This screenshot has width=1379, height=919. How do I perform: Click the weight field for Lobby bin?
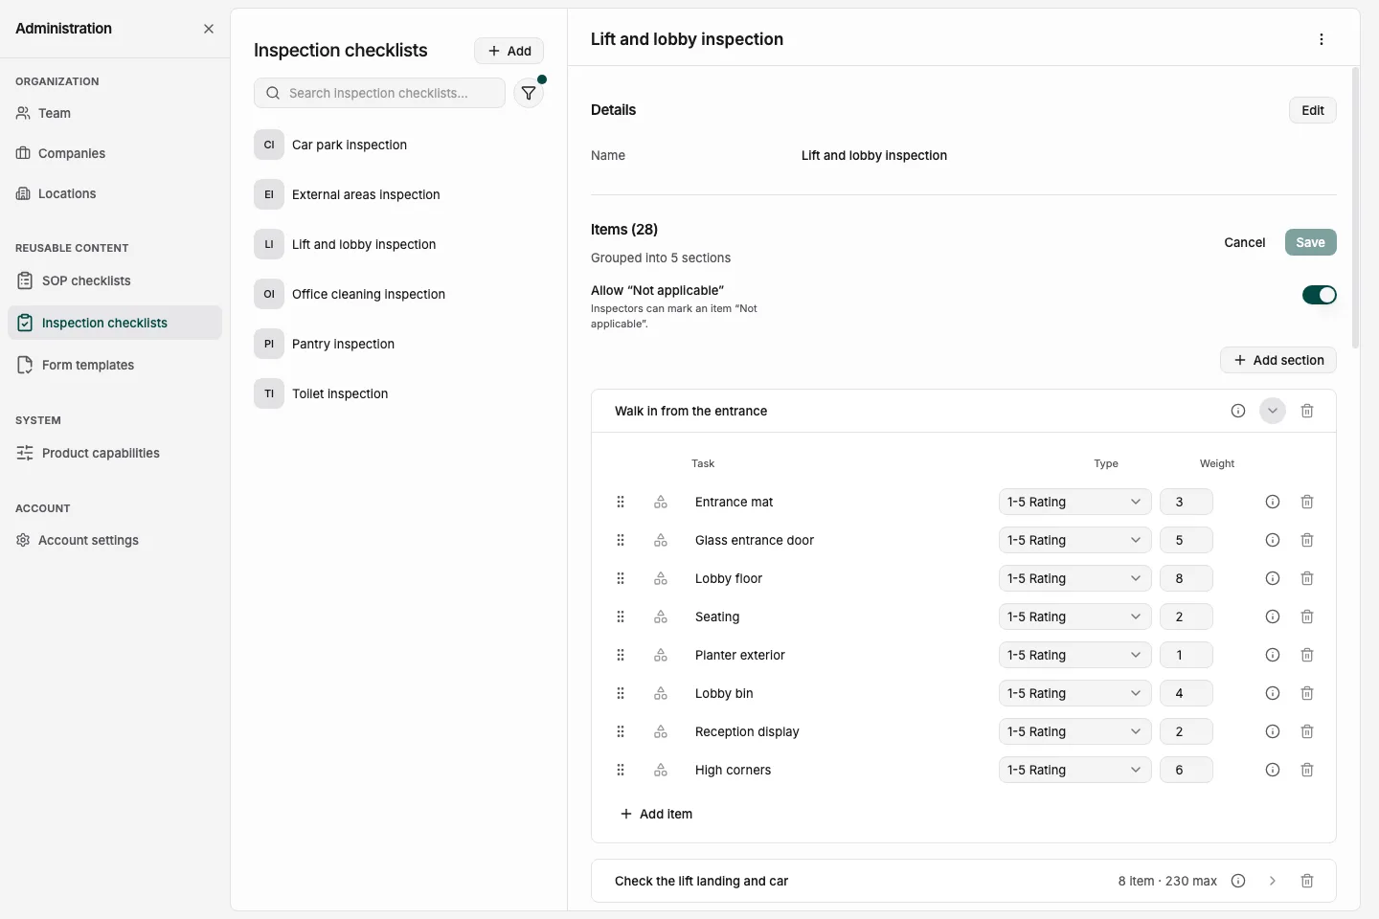point(1187,693)
